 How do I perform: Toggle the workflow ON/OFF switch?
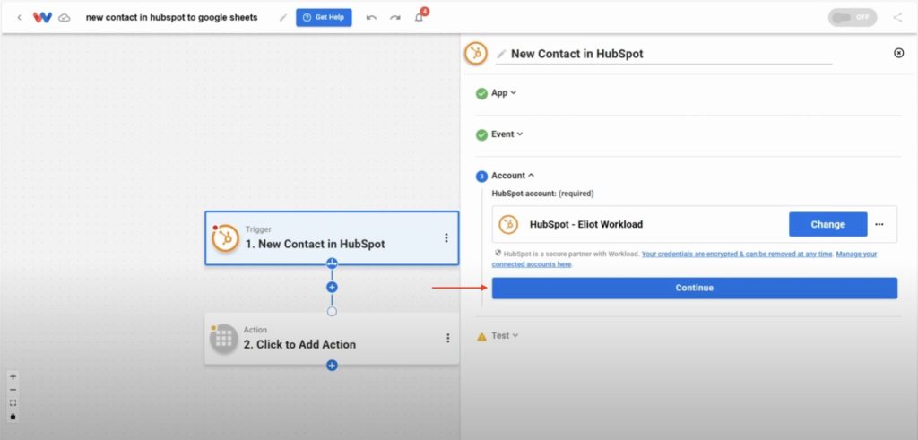click(x=853, y=18)
